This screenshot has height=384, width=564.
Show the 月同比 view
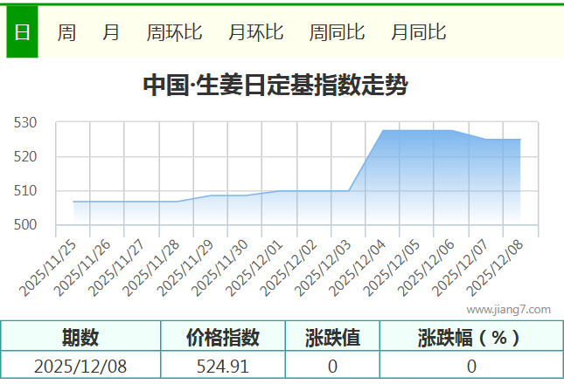[418, 32]
